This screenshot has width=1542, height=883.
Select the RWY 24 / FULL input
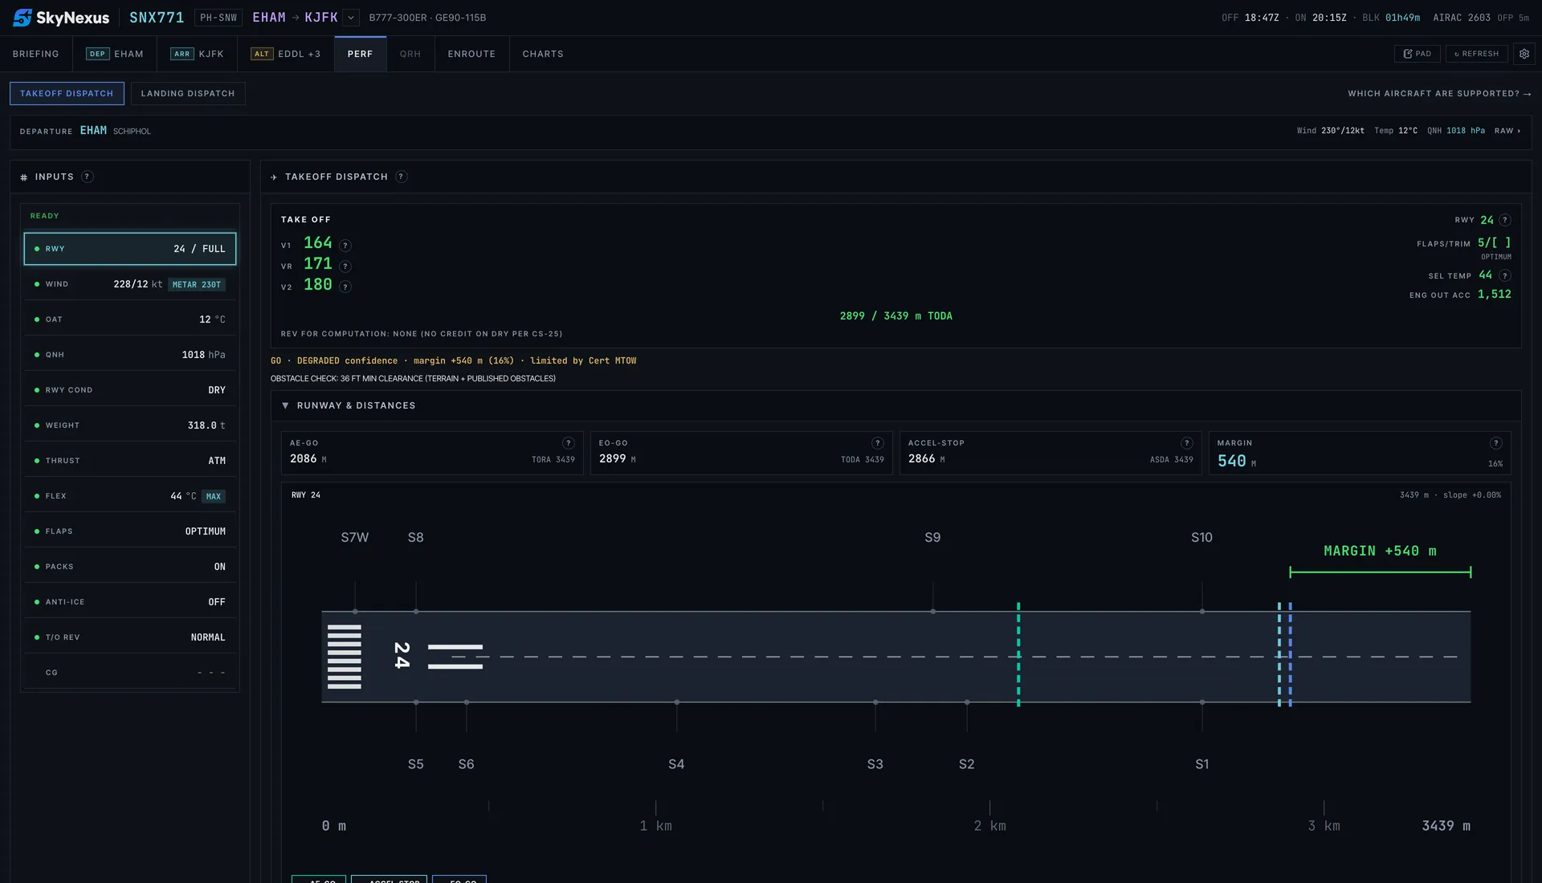pyautogui.click(x=130, y=249)
